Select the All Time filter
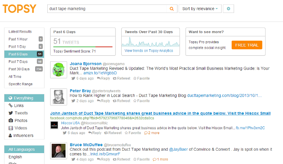 point(24,76)
